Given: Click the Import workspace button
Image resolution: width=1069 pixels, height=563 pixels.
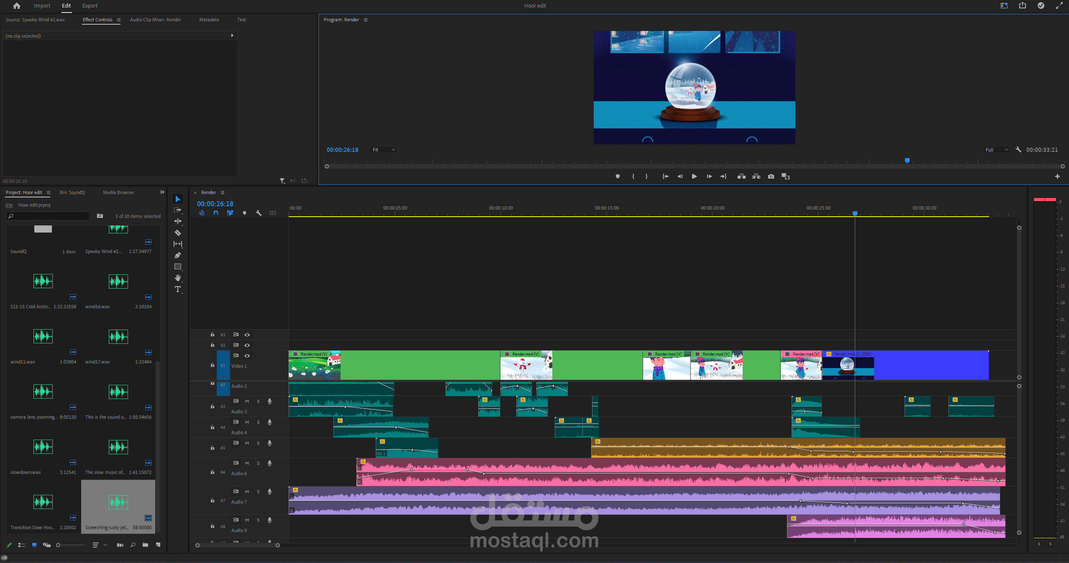Looking at the screenshot, I should (x=42, y=6).
